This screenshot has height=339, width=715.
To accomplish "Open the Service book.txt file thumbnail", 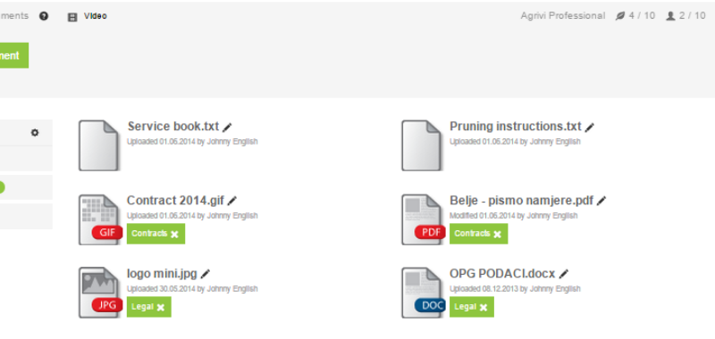I will coord(98,145).
